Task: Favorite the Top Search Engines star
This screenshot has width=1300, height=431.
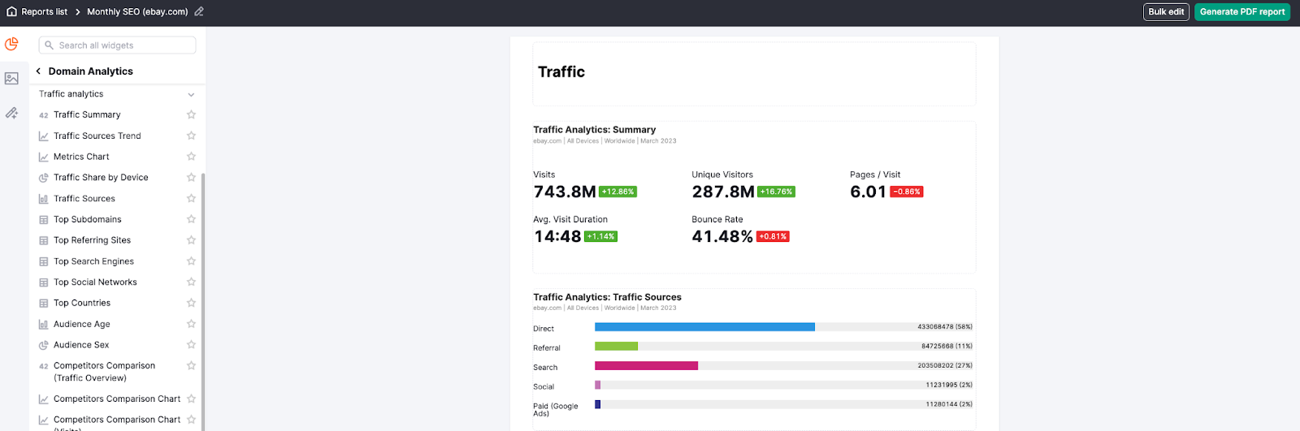Action: coord(191,261)
